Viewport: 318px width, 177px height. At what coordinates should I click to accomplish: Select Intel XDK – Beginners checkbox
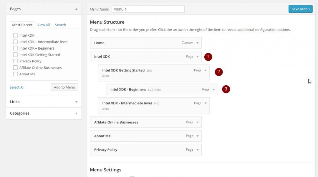pyautogui.click(x=15, y=48)
